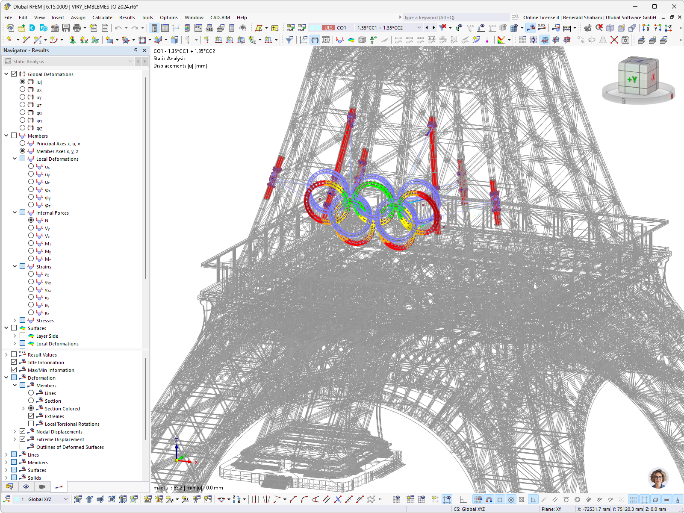
Task: Click the user avatar in bottom right
Action: [x=658, y=478]
